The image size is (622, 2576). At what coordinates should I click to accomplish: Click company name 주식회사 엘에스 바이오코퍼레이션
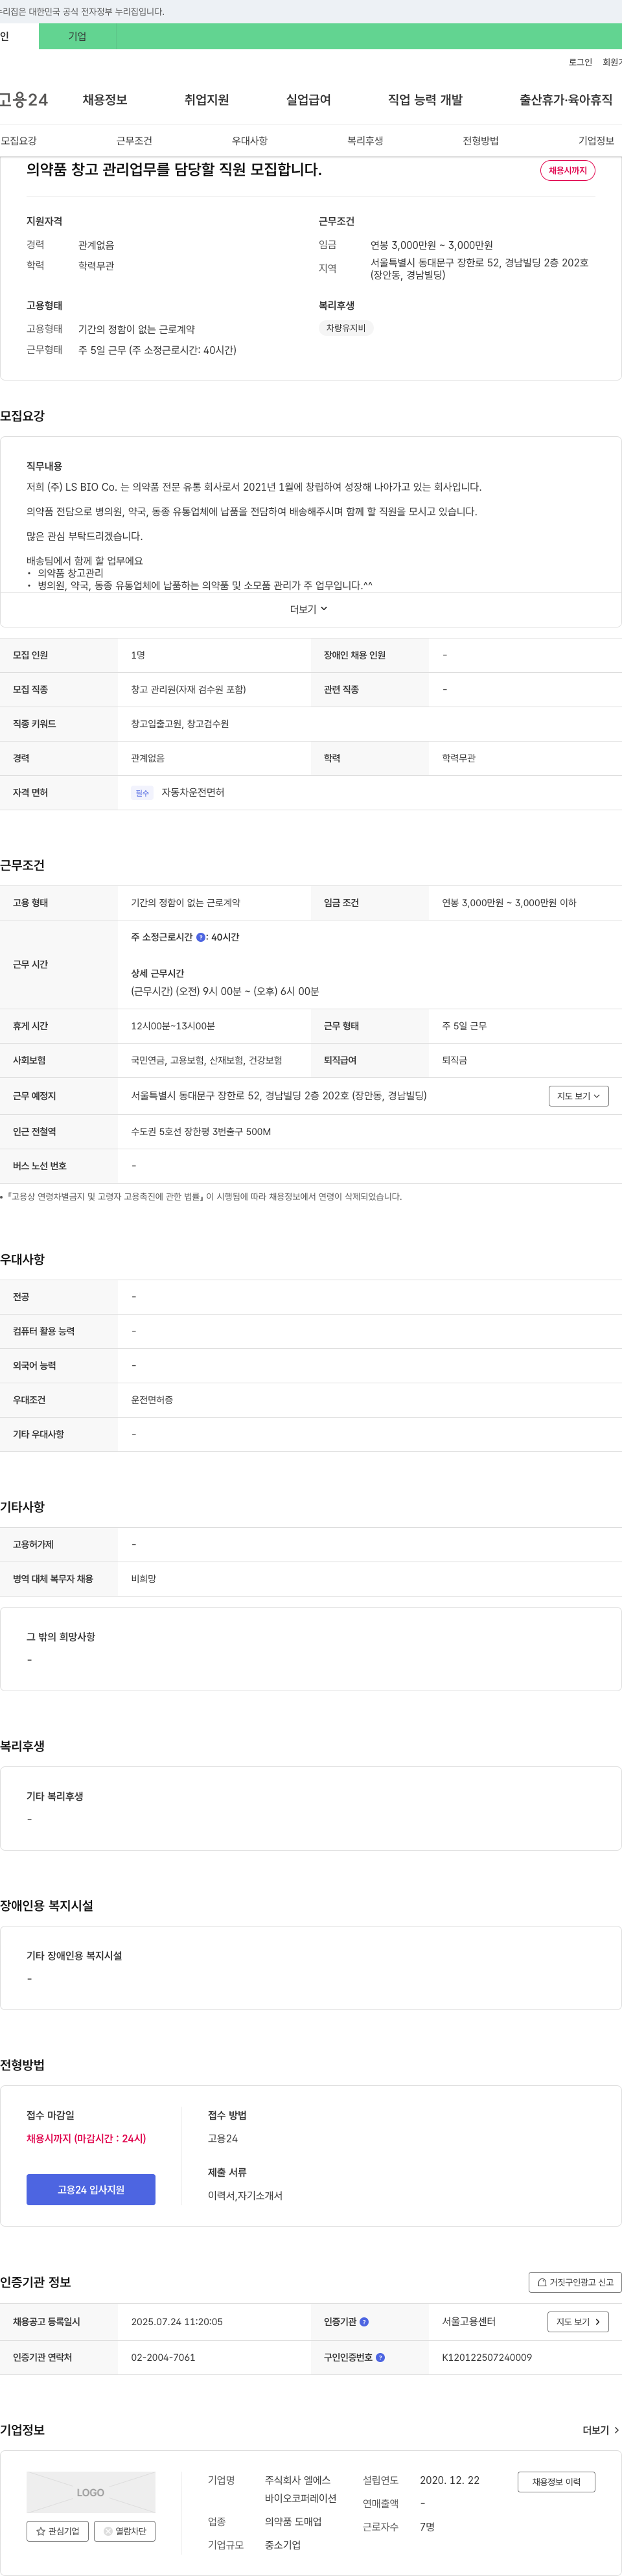pyautogui.click(x=300, y=2489)
